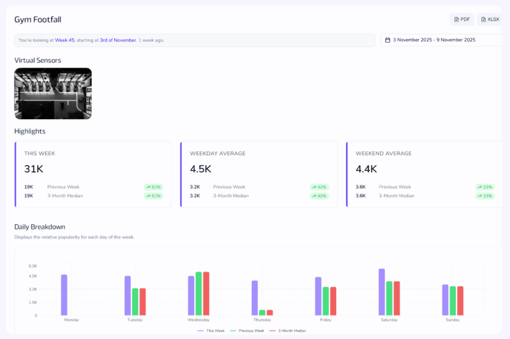The image size is (510, 339).
Task: Export the report as XLSX
Action: [x=490, y=19]
